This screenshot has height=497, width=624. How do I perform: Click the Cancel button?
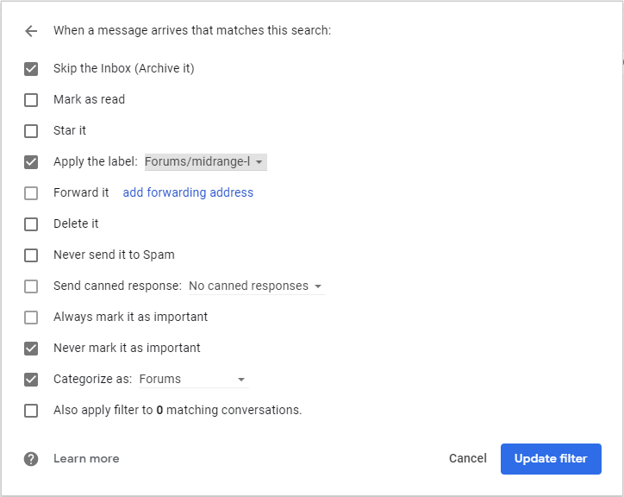pos(468,459)
